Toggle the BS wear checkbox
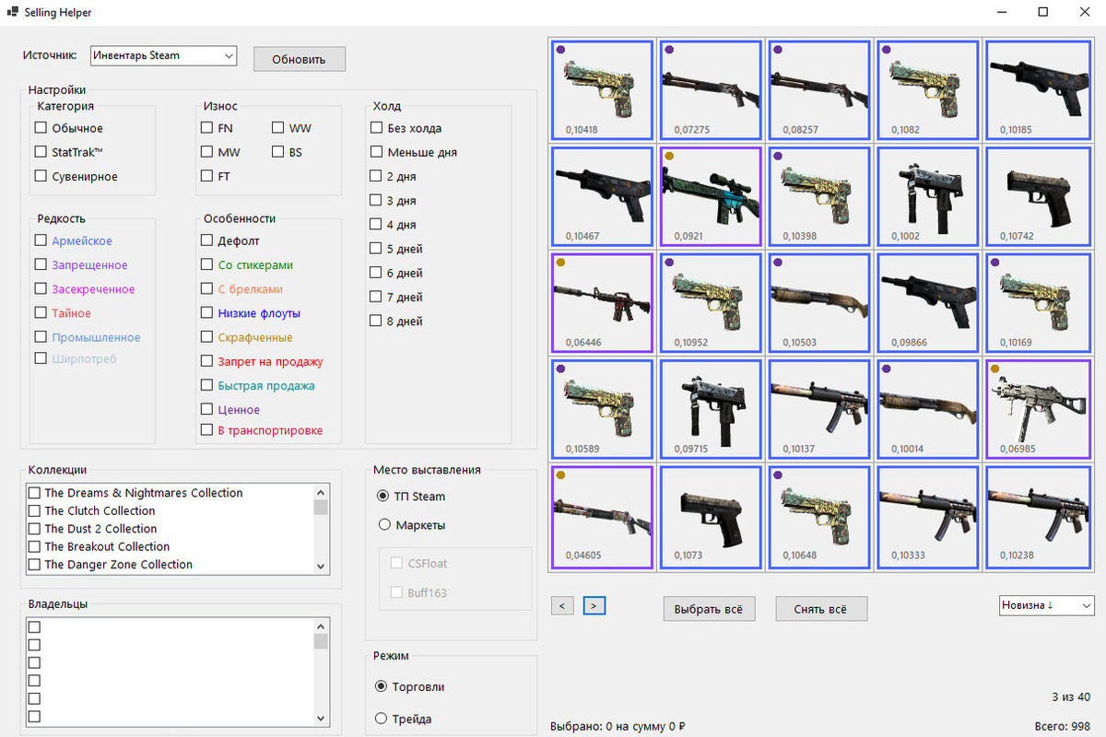Viewport: 1106px width, 737px height. [278, 152]
